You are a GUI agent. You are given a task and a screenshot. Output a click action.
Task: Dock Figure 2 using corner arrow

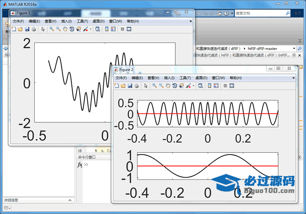click(293, 78)
